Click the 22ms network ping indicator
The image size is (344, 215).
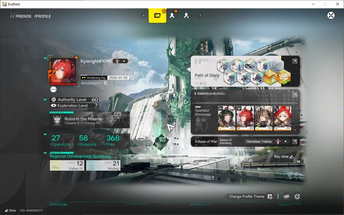point(10,210)
